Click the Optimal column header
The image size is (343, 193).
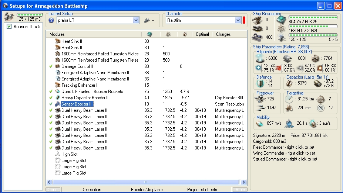pos(202,34)
